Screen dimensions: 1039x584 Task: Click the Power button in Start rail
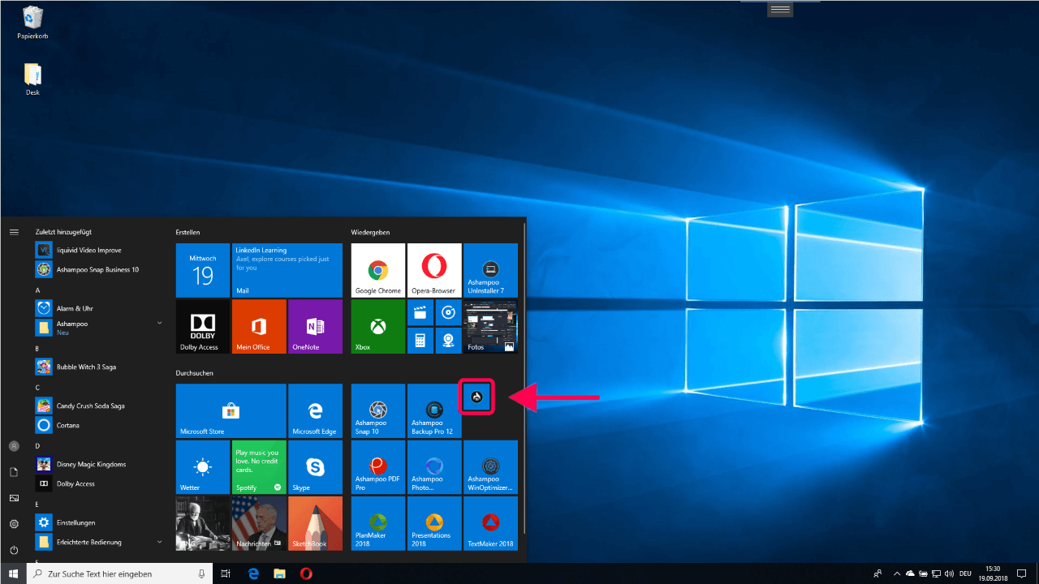[14, 550]
